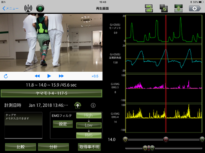Fast-forward the video playback
The image size is (205, 153).
[61, 76]
